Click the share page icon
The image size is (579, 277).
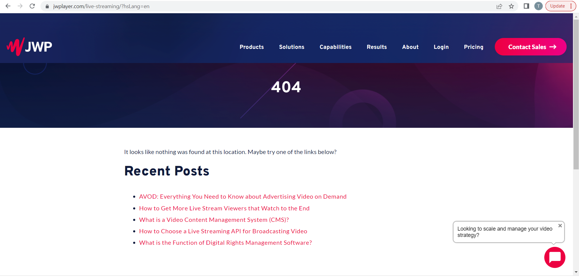pyautogui.click(x=499, y=6)
